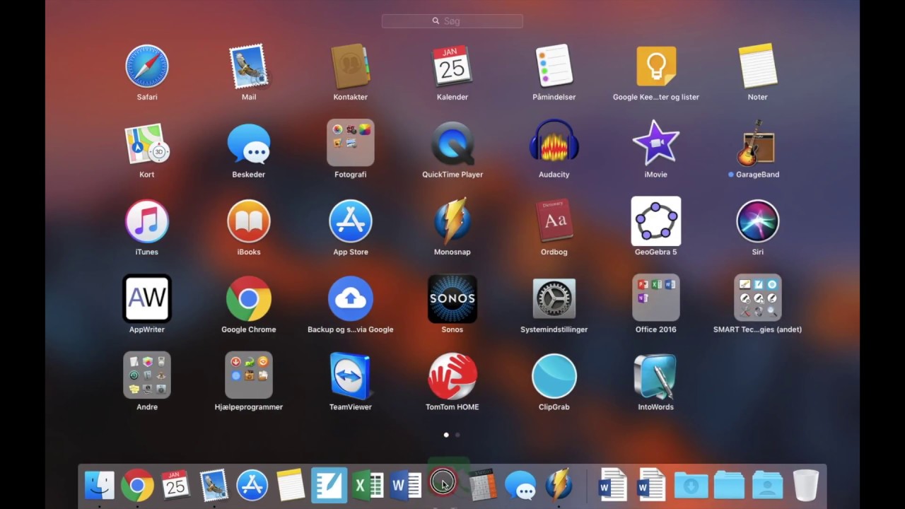This screenshot has width=905, height=509.
Task: Open the Hjælpeprogrammer folder
Action: pyautogui.click(x=249, y=375)
